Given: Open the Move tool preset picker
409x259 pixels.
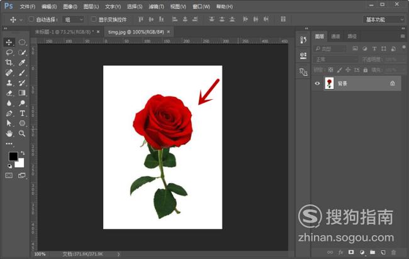Looking at the screenshot, I should coord(21,20).
